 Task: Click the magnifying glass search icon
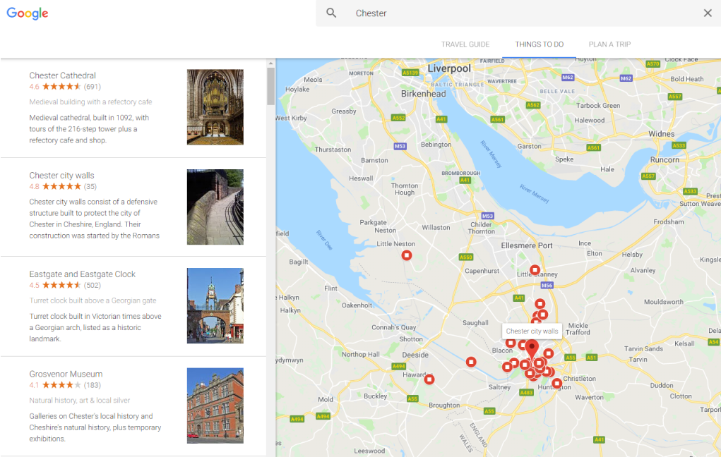pyautogui.click(x=331, y=13)
